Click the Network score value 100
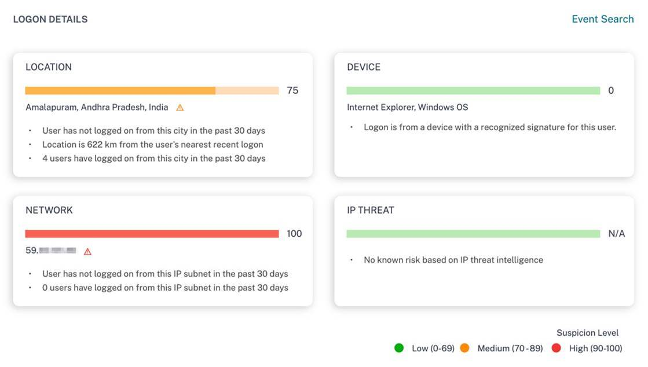The width and height of the screenshot is (648, 367). [294, 234]
